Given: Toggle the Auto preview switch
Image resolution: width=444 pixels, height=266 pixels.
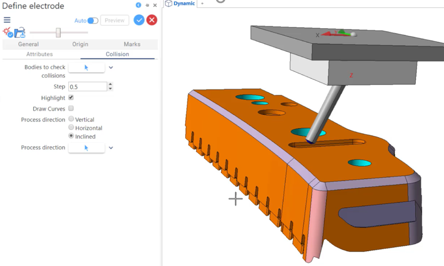Looking at the screenshot, I should [93, 21].
